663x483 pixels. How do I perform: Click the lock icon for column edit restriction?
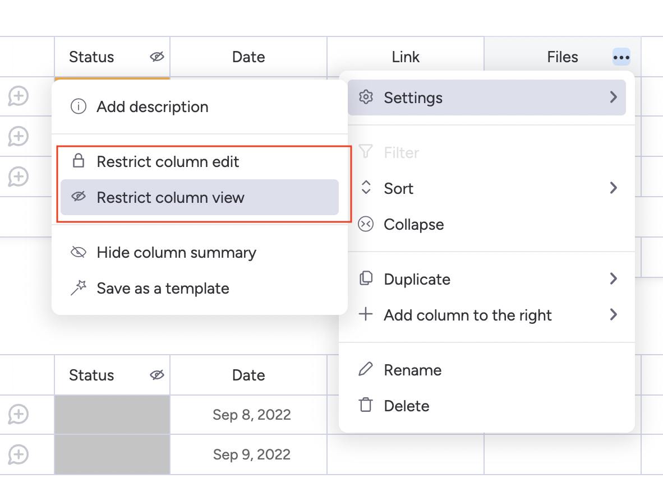79,161
